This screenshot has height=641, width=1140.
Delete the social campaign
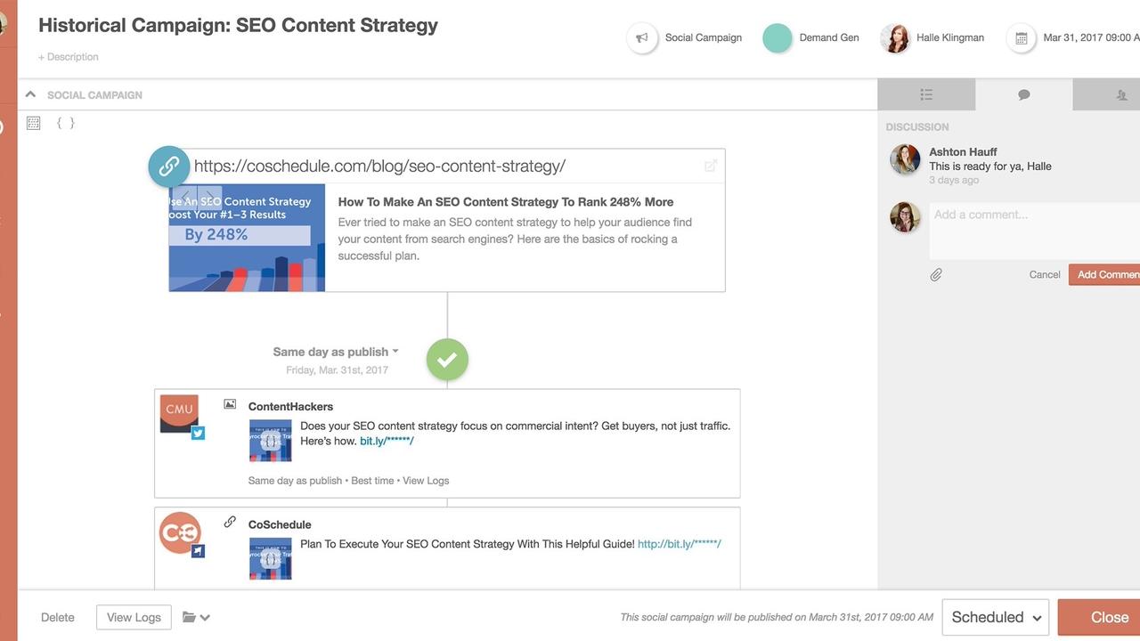58,617
